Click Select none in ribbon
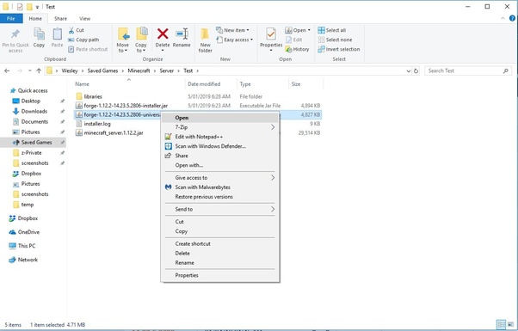 click(335, 40)
